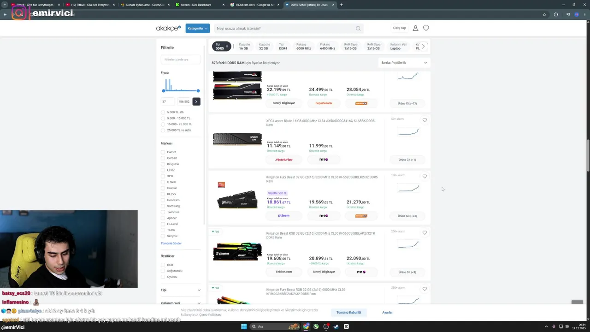Enable the Soğutuculu feature checkbox
The image size is (590, 332).
(x=163, y=271)
